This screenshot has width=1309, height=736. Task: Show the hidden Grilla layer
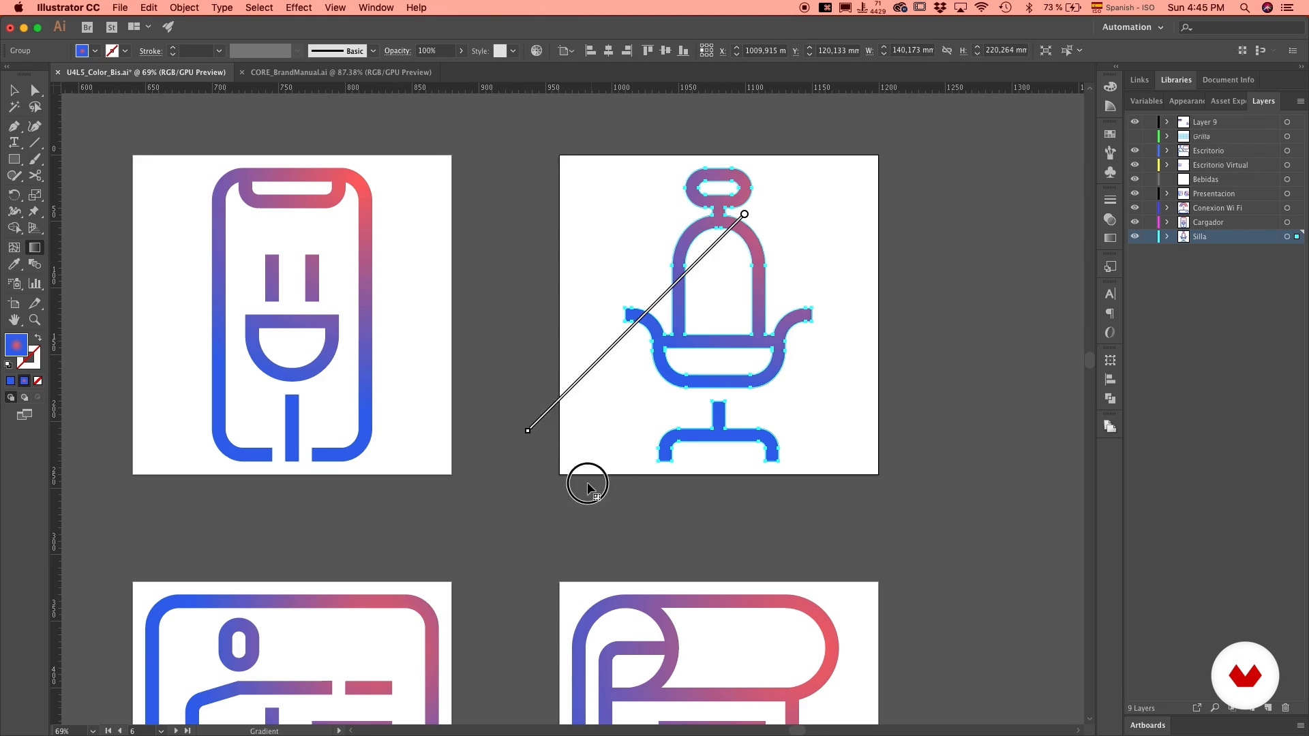pos(1134,136)
